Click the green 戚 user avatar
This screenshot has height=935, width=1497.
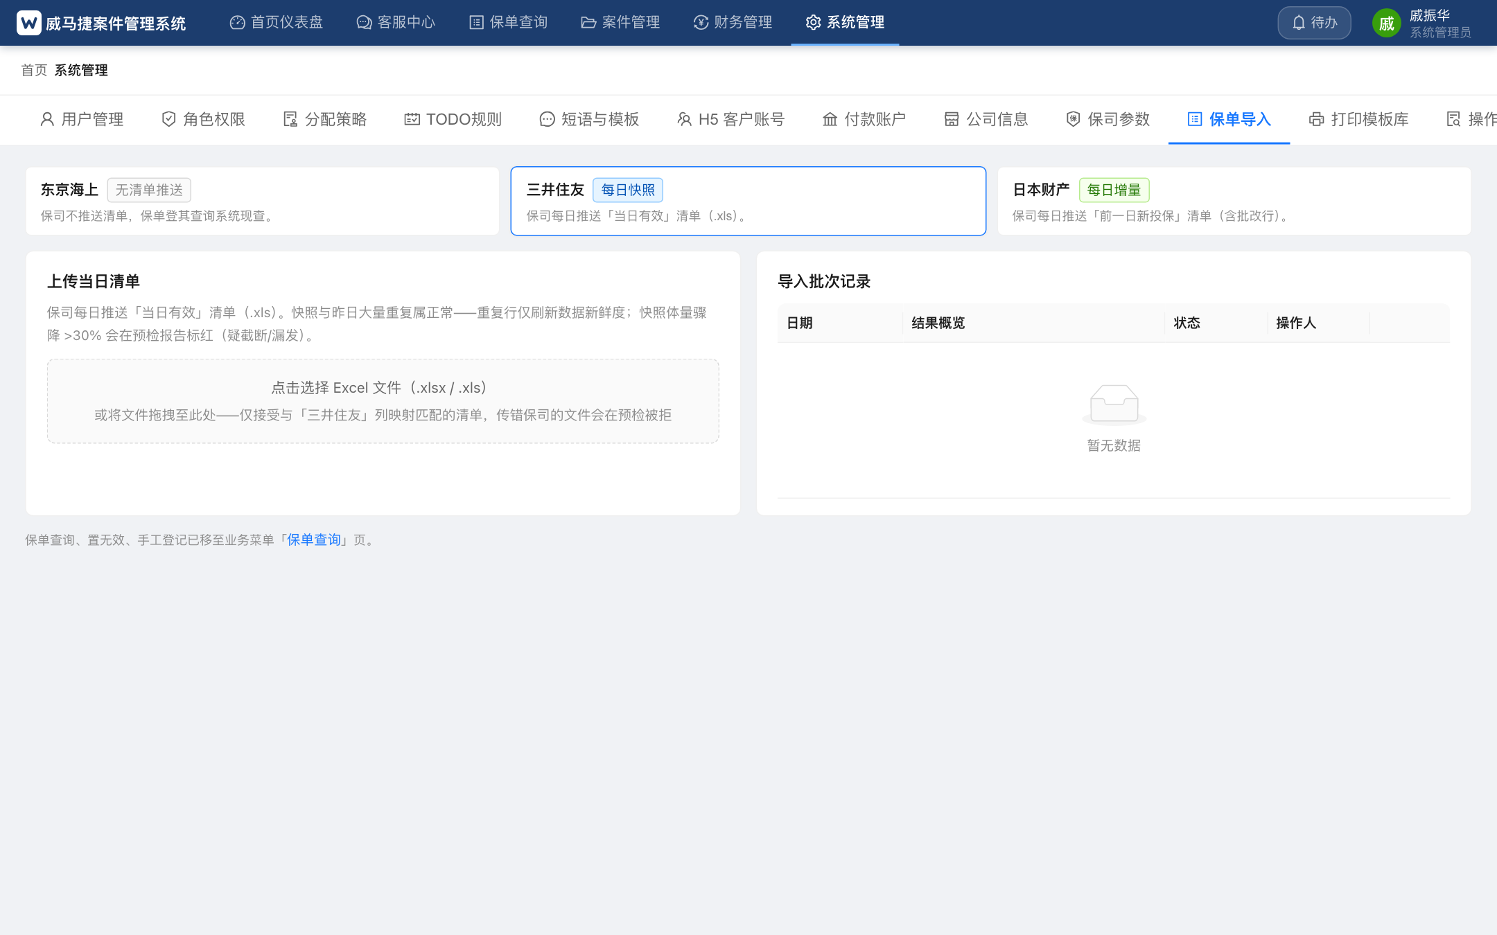coord(1386,24)
